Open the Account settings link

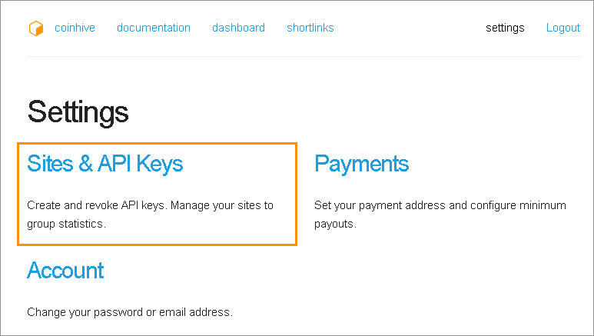(65, 271)
